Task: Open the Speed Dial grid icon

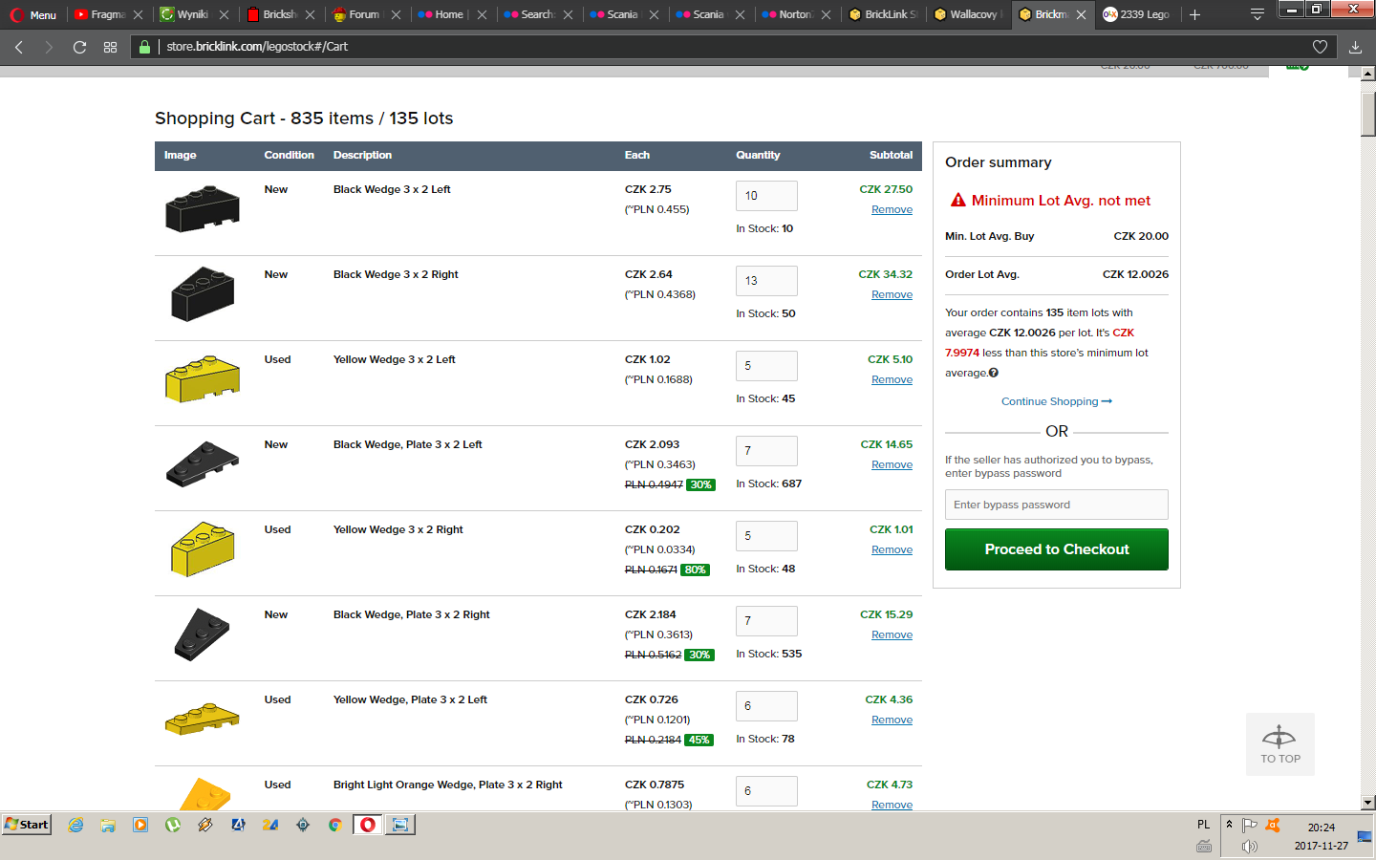Action: coord(111,47)
